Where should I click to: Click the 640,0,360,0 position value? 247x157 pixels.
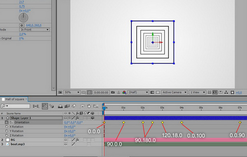(34, 25)
